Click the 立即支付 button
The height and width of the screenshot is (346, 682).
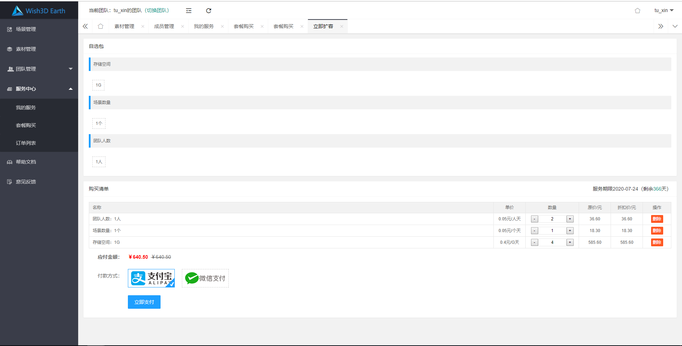pos(144,302)
